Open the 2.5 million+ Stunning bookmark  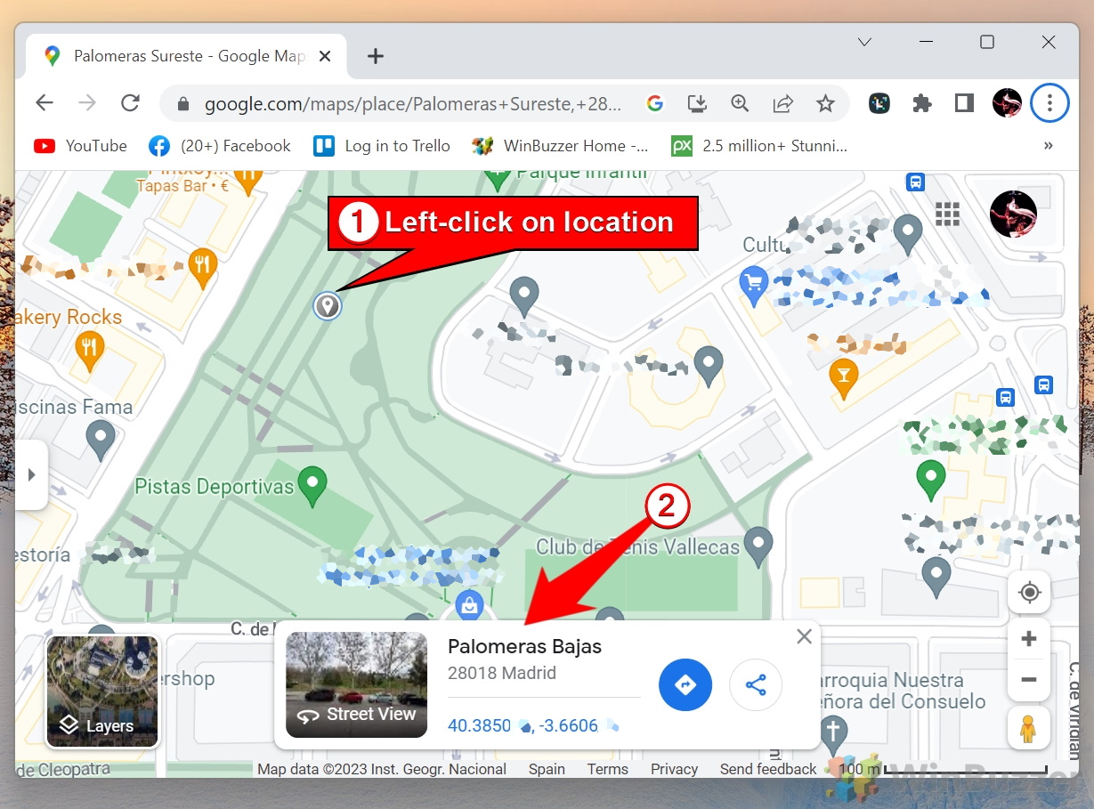[x=759, y=146]
